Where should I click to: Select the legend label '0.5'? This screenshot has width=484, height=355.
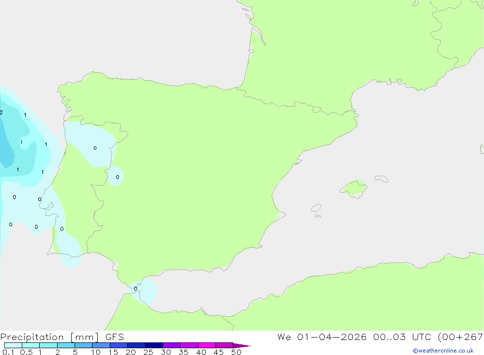point(26,352)
